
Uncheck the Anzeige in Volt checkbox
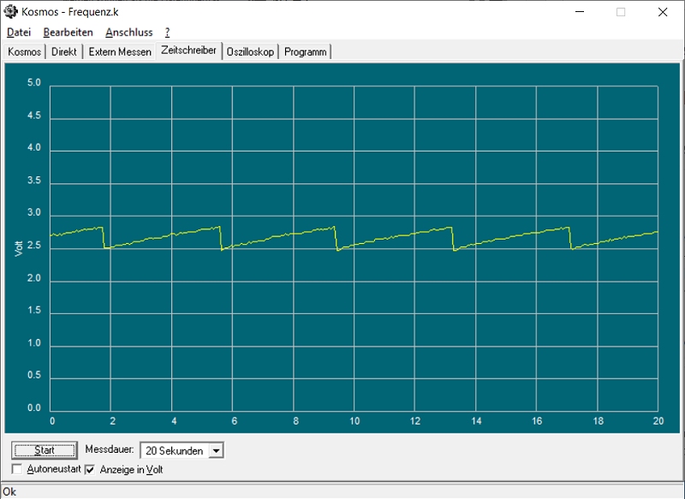click(90, 469)
